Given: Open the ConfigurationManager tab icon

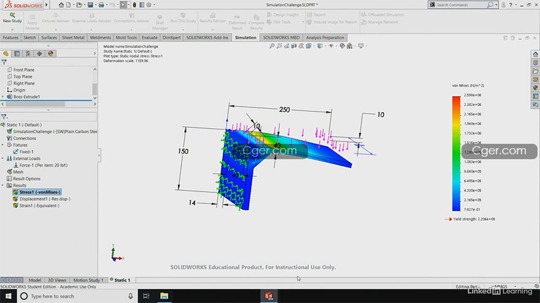Looking at the screenshot, I should tap(28, 54).
